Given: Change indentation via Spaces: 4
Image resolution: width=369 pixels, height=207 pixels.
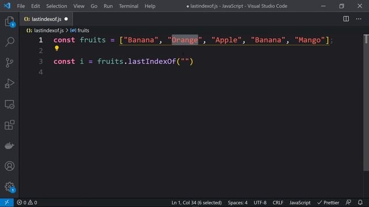Looking at the screenshot, I should [238, 202].
